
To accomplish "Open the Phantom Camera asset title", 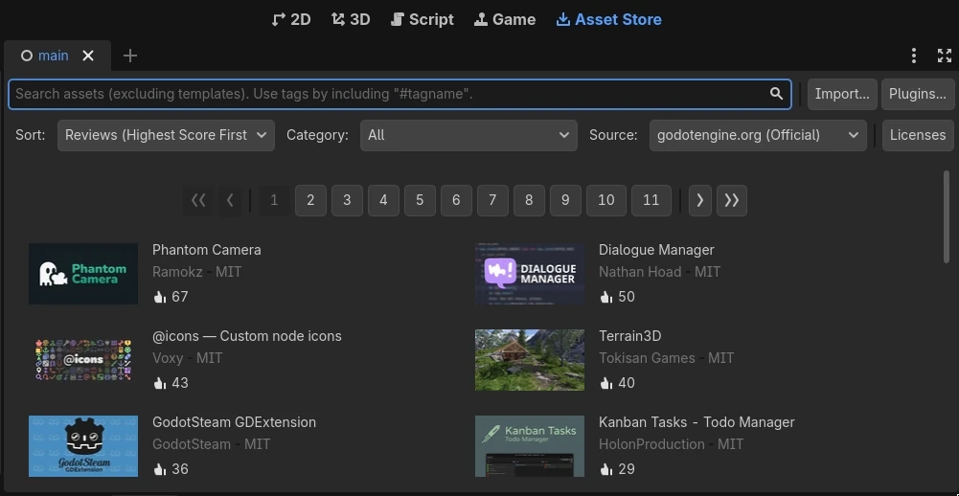I will coord(207,250).
